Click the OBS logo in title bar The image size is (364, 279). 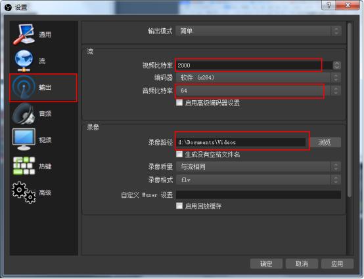[x=8, y=7]
